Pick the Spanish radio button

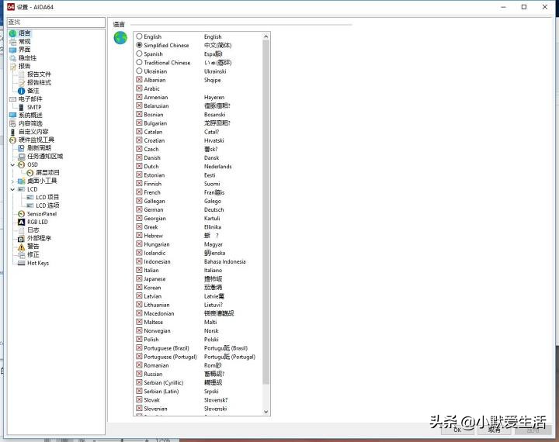click(140, 54)
